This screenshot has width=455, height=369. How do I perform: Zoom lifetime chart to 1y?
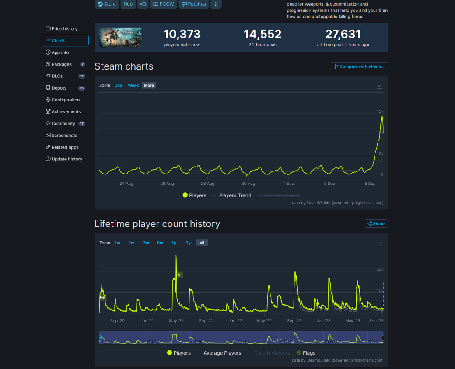[x=174, y=243]
